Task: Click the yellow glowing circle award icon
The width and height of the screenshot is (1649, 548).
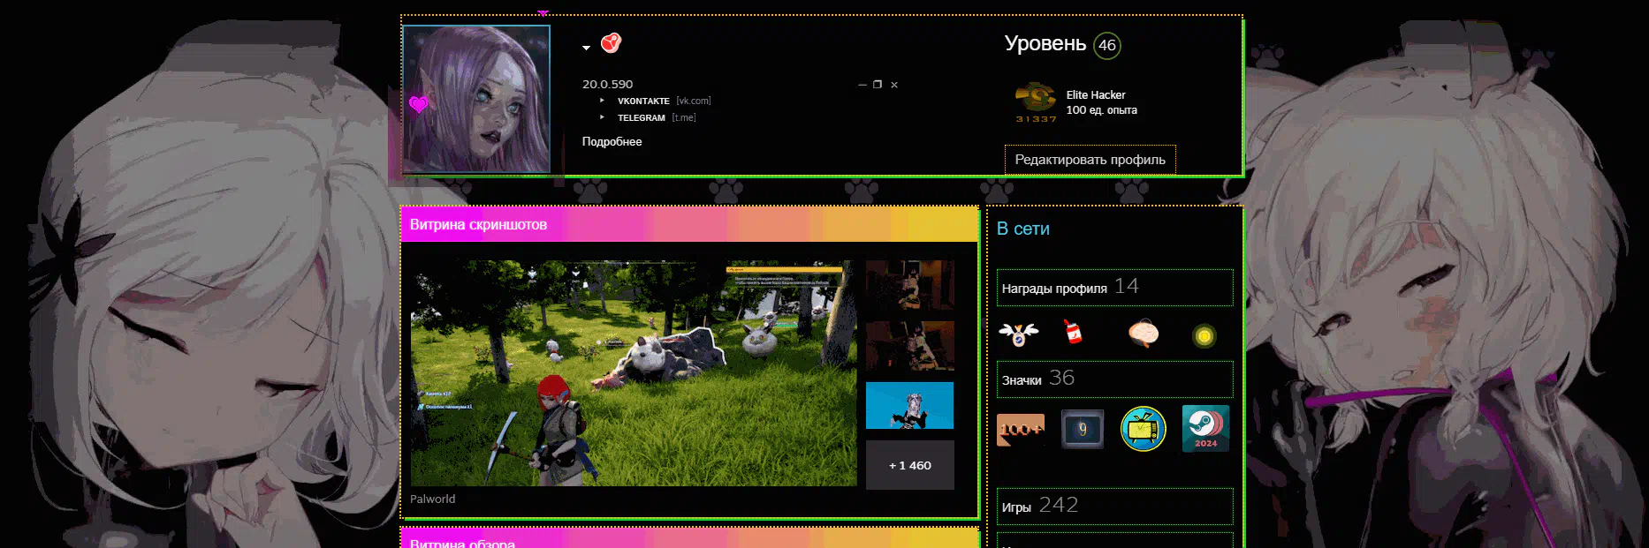Action: coord(1204,336)
